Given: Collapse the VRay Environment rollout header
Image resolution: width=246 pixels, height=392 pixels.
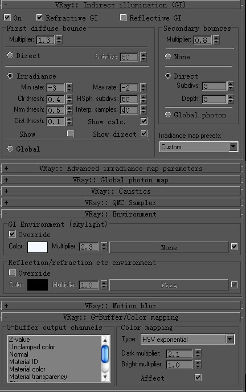Looking at the screenshot, I should click(x=121, y=214).
